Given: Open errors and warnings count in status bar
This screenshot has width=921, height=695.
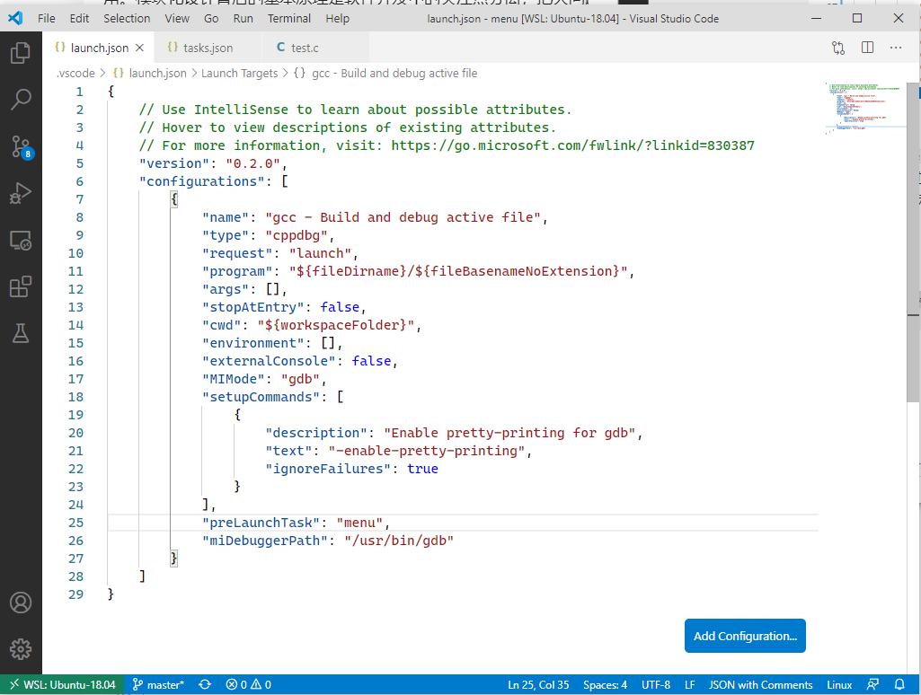Looking at the screenshot, I should pos(249,684).
